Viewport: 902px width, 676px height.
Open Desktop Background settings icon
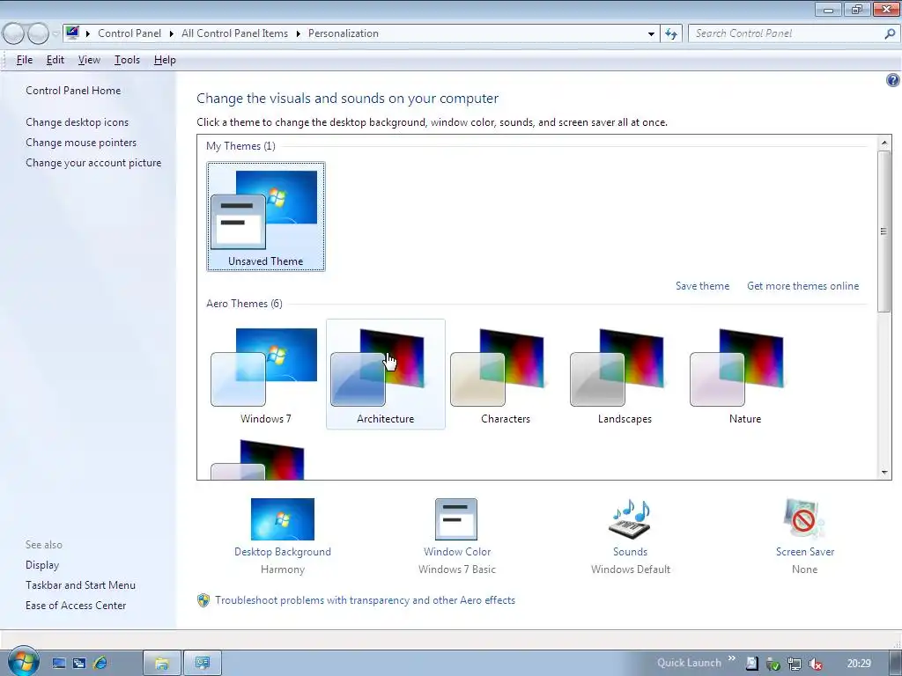283,519
